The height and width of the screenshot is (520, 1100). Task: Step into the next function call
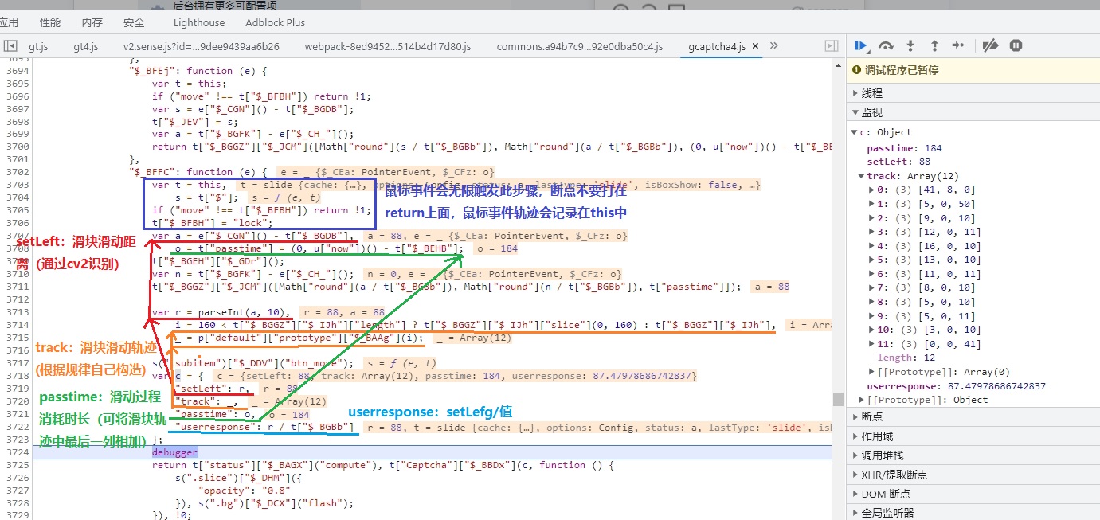910,46
